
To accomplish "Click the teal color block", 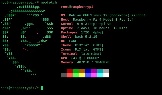I will tap(100, 71).
